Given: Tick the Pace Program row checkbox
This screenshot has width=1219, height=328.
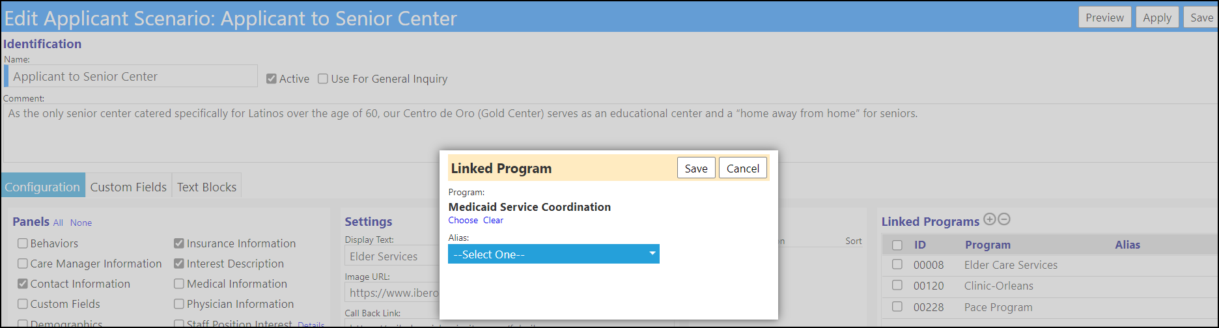Looking at the screenshot, I should click(897, 306).
